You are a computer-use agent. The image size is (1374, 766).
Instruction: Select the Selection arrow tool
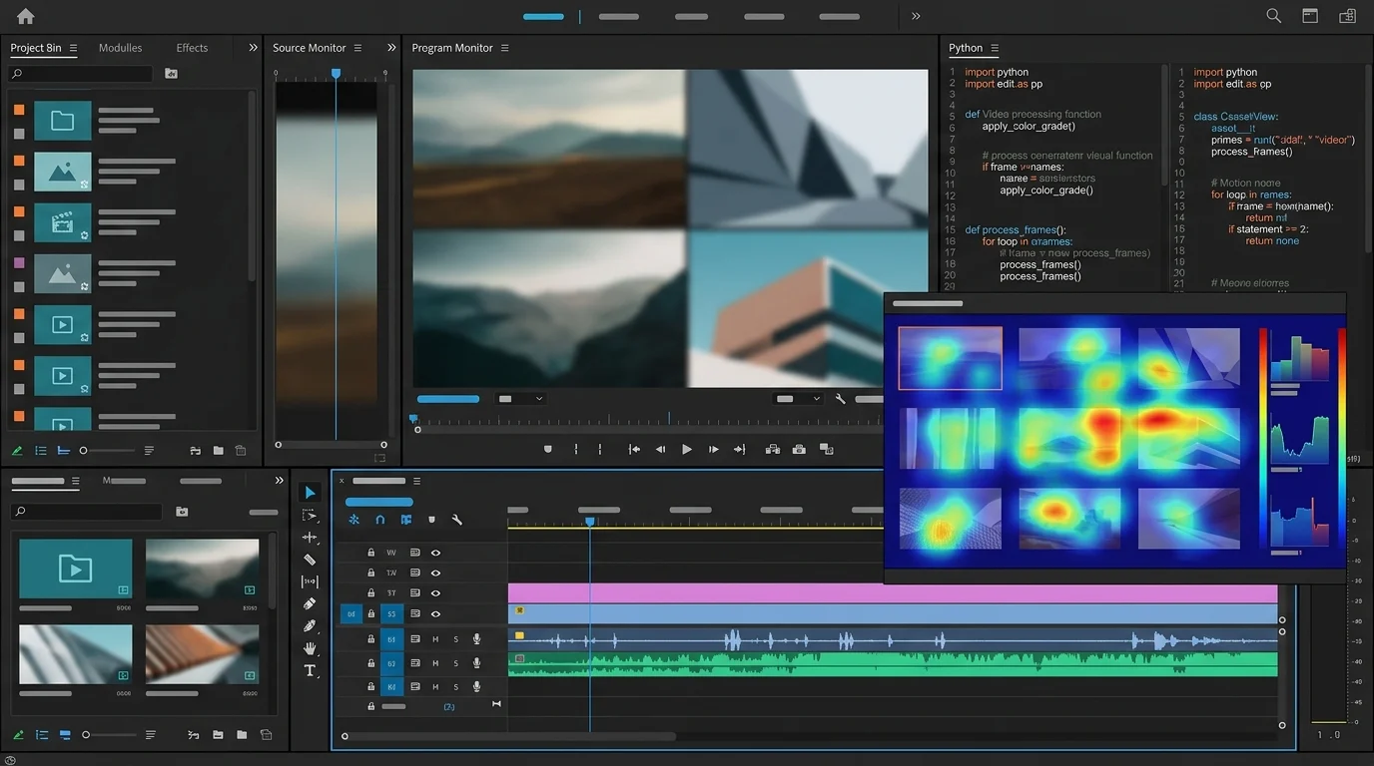point(310,493)
